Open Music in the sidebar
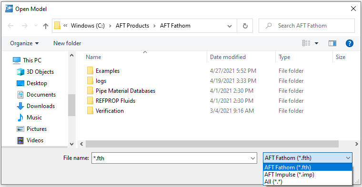The image size is (362, 187). (34, 118)
